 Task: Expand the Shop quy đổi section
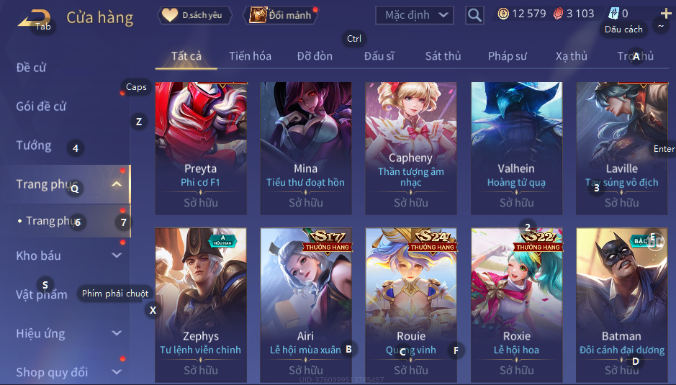point(117,371)
